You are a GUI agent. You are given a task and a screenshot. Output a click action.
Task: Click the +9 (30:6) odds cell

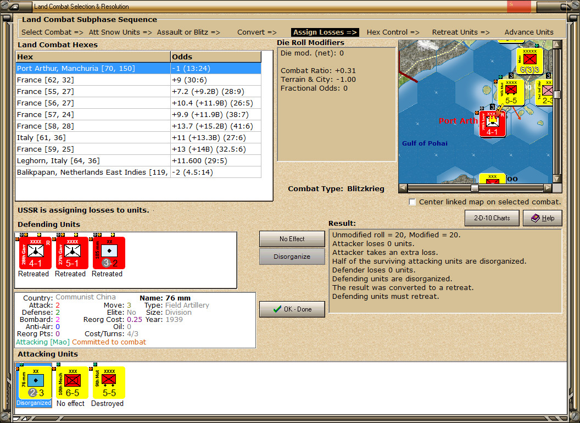tap(216, 80)
